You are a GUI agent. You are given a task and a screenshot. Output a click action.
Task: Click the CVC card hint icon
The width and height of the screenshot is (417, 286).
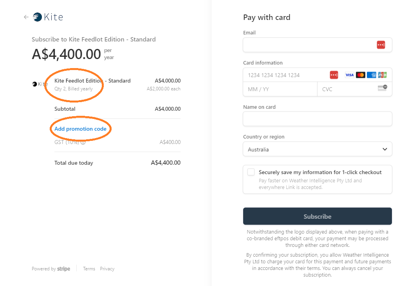(x=382, y=88)
